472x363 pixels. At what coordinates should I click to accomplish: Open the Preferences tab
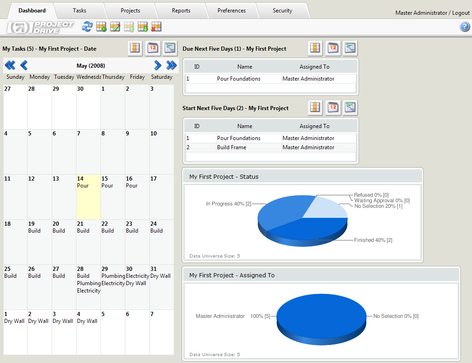[x=231, y=10]
